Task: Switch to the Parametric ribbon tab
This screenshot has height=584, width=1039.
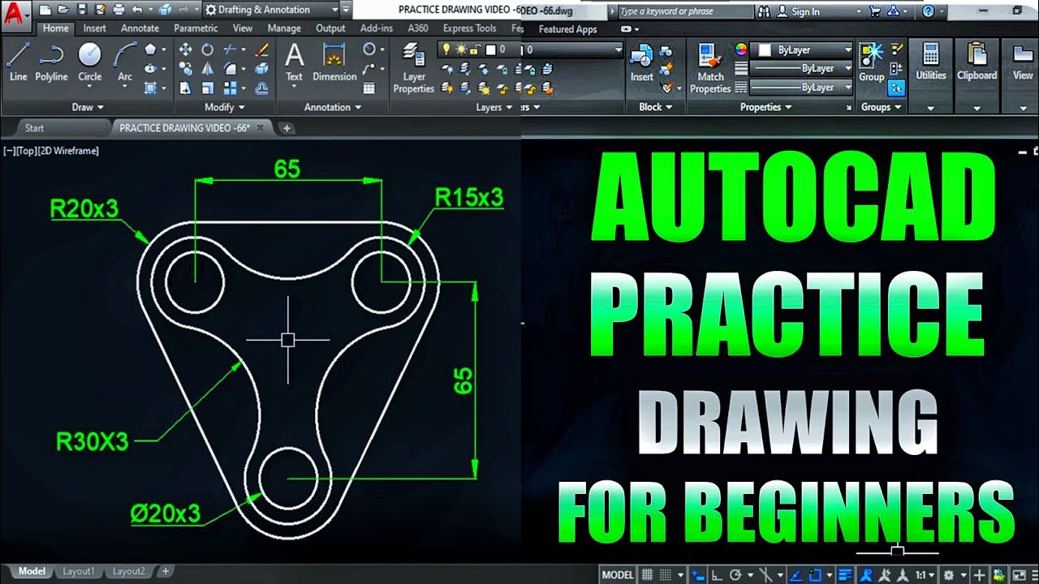Action: 196,28
